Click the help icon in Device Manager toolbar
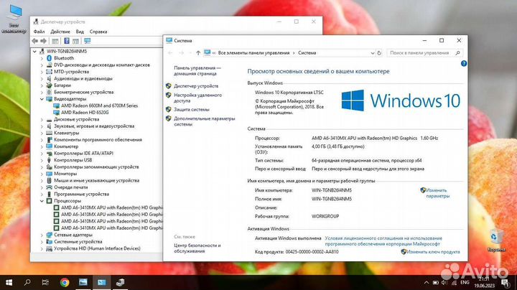 tap(67, 41)
